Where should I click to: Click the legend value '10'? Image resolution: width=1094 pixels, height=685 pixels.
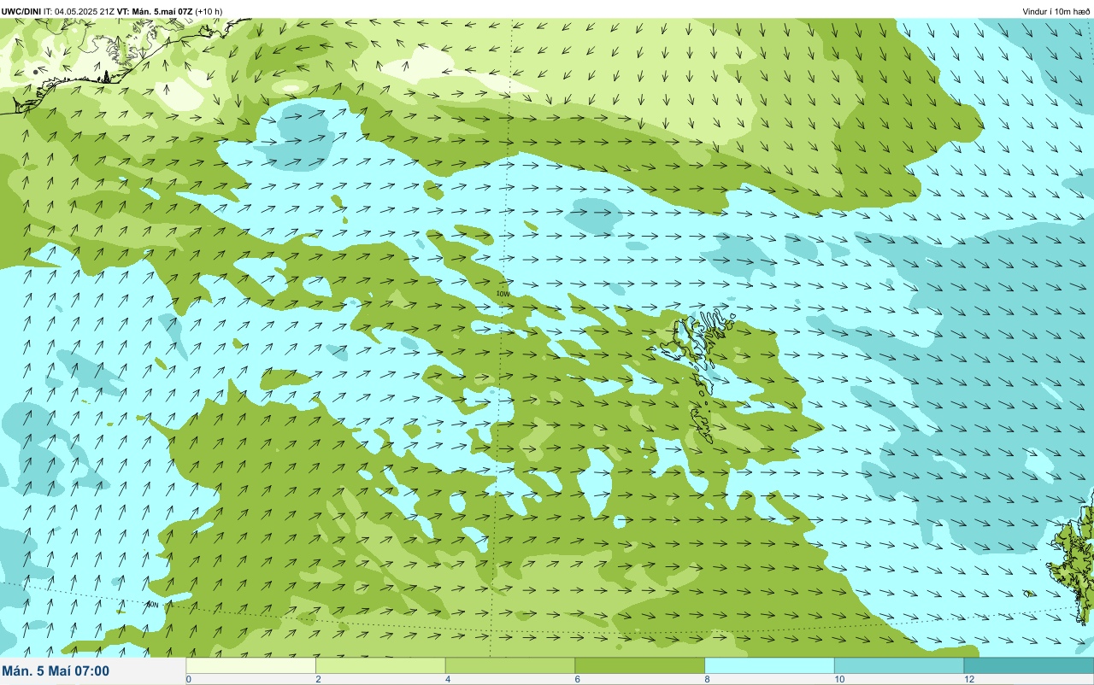pos(839,679)
